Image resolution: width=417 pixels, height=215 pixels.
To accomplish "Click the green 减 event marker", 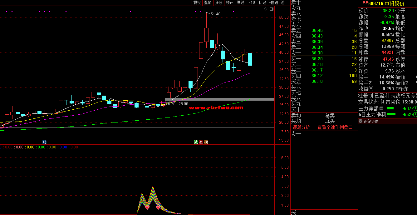I will 196,142.
